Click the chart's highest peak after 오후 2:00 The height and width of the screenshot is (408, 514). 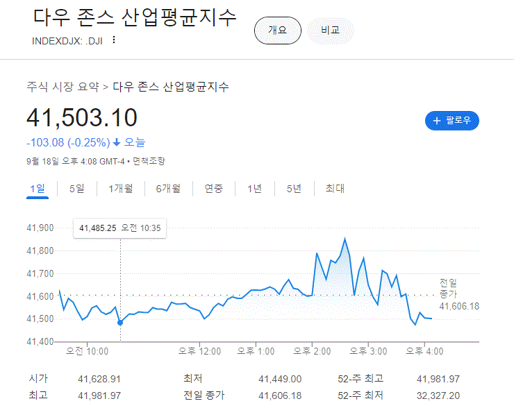click(345, 239)
